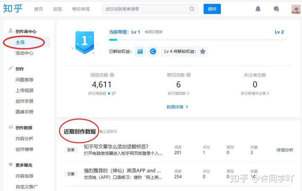Open 创作榜单 in the sidebar
The width and height of the screenshot is (302, 191).
pyautogui.click(x=24, y=149)
